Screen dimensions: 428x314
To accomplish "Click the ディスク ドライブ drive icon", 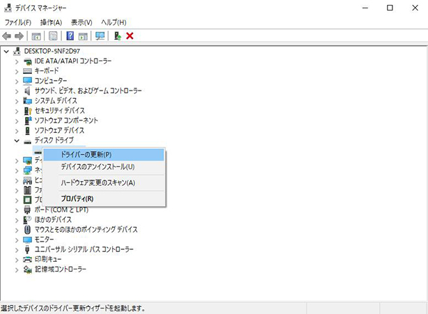I will [x=28, y=142].
